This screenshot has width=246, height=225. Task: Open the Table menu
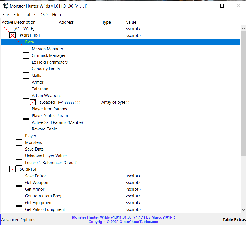click(x=30, y=15)
